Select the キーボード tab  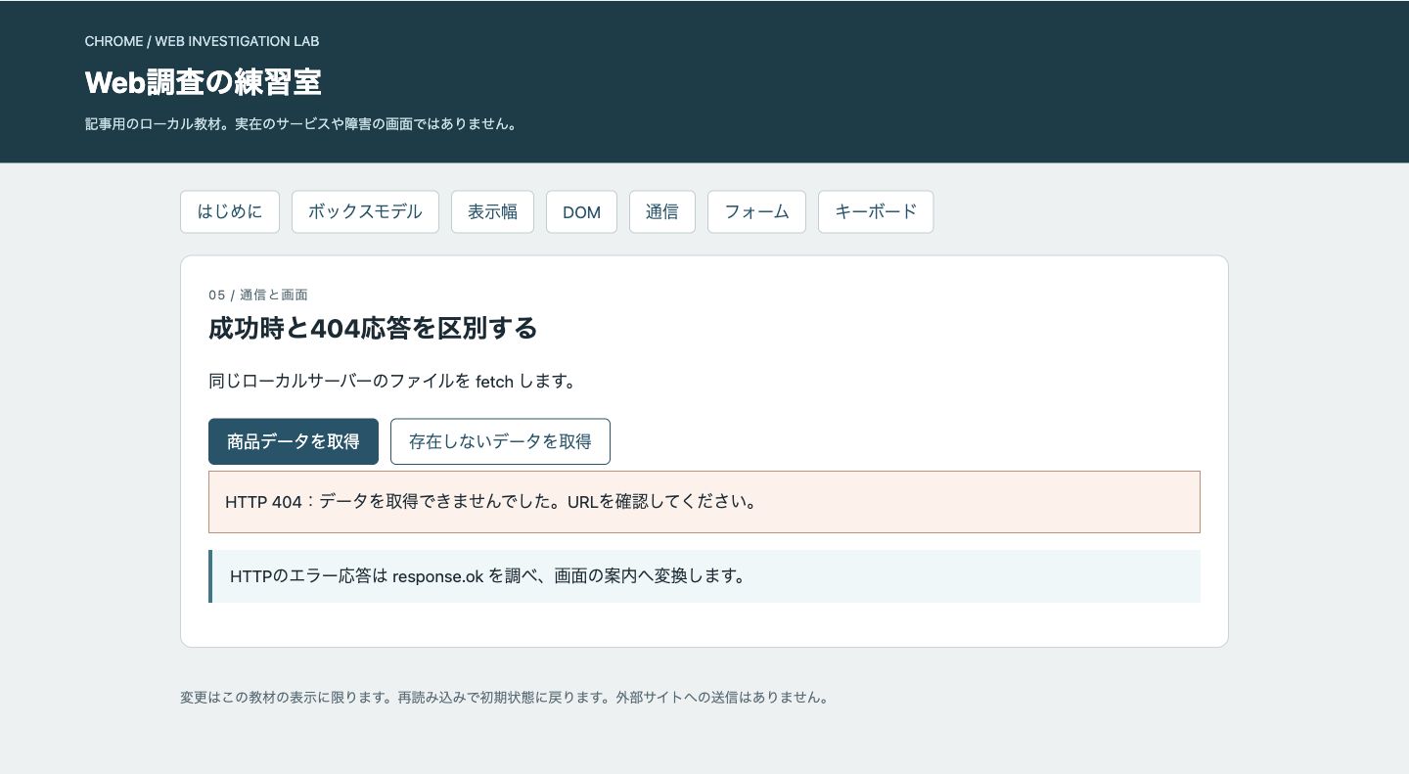click(x=876, y=211)
